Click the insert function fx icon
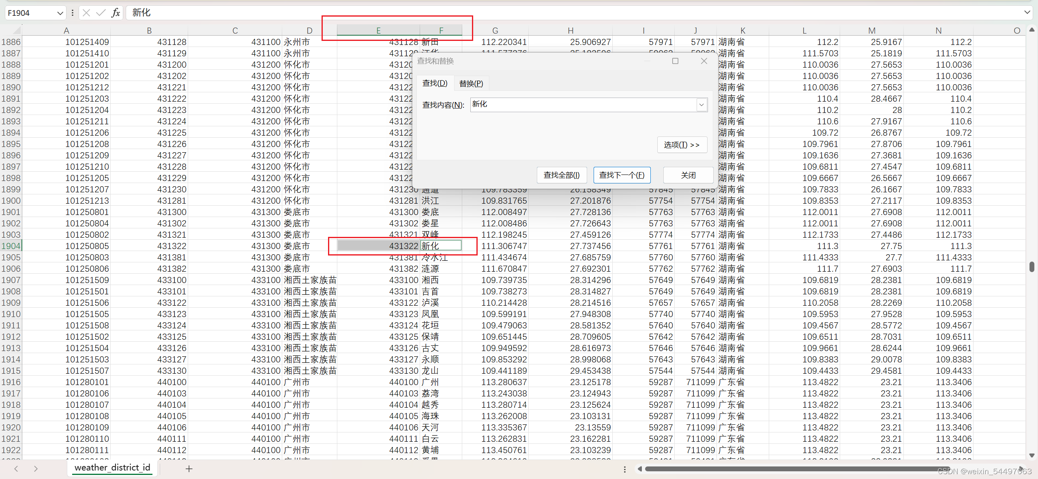Image resolution: width=1038 pixels, height=479 pixels. coord(116,13)
